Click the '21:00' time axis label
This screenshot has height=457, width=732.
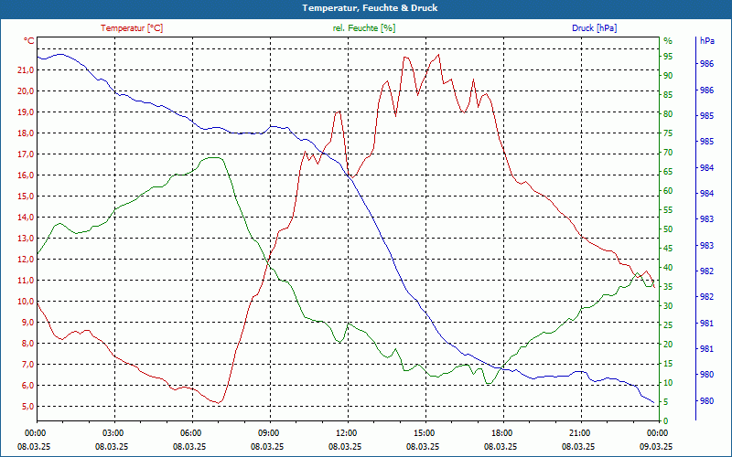[581, 432]
